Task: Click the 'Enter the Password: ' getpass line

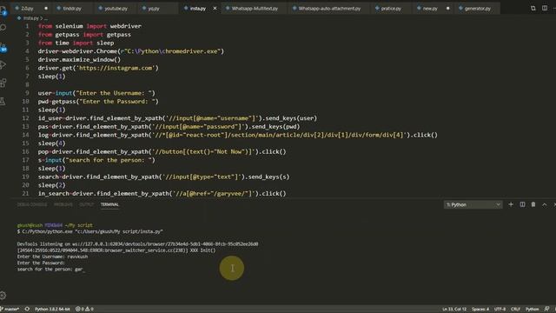Action: coord(98,102)
